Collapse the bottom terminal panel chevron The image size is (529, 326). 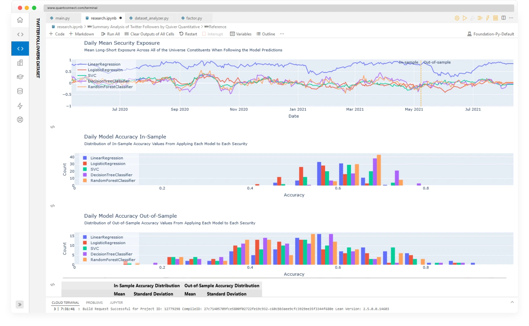(512, 302)
